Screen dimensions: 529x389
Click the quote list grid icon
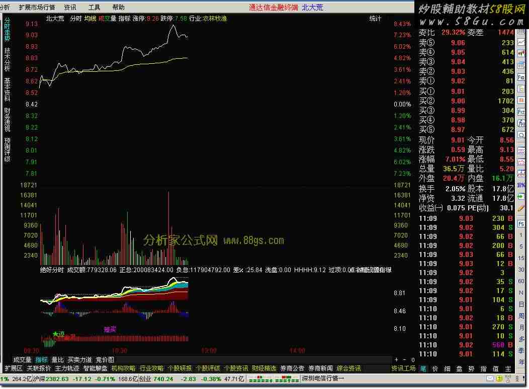521,31
